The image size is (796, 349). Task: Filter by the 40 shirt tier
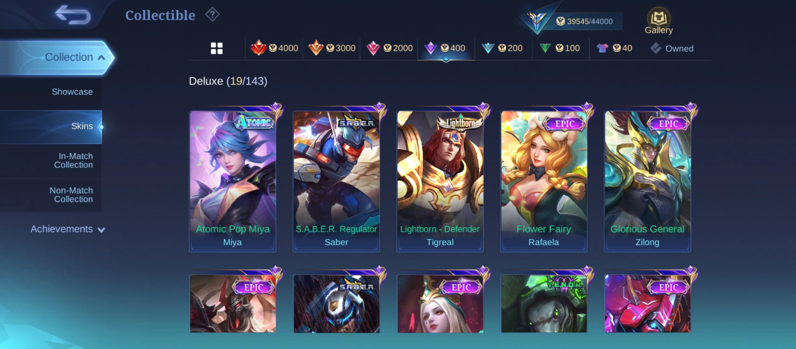click(x=614, y=48)
